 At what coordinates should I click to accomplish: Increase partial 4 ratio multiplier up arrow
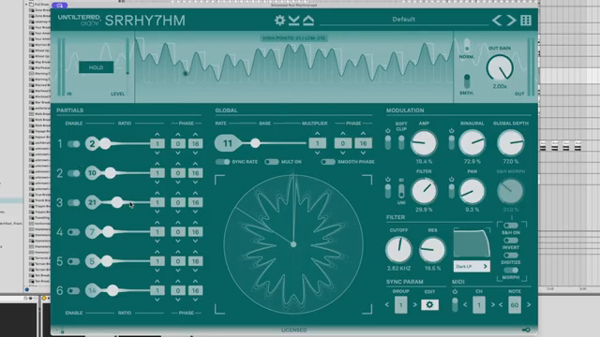157,223
